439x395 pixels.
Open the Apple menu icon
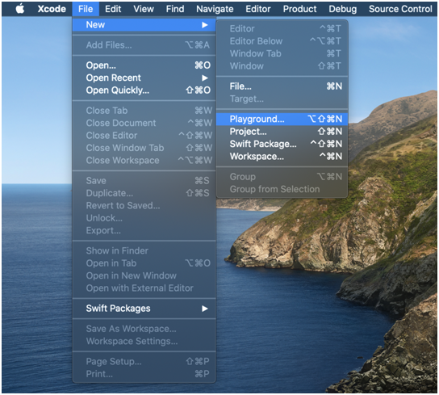click(x=20, y=9)
